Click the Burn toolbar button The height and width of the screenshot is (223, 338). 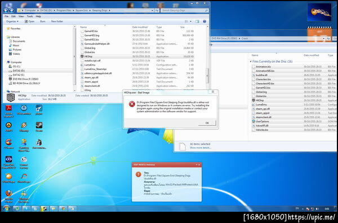point(43,21)
